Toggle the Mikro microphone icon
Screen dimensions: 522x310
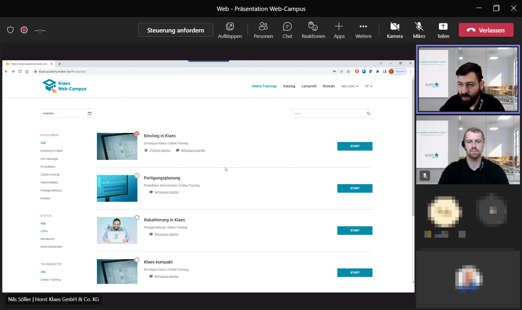419,26
